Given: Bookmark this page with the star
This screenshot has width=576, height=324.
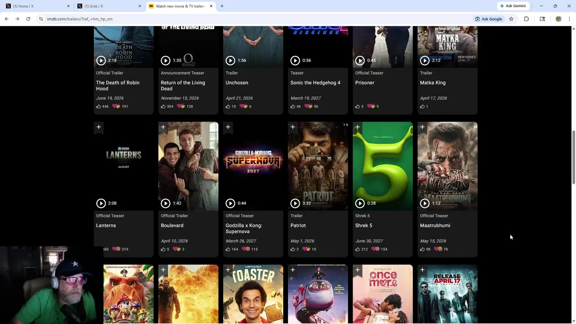Looking at the screenshot, I should 511,19.
